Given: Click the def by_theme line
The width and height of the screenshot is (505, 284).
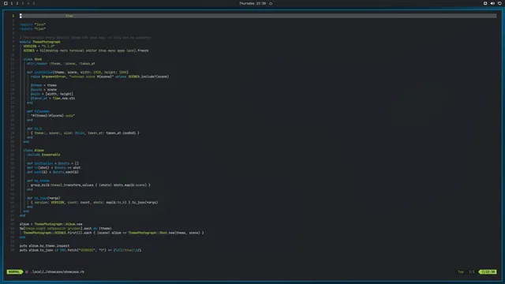Looking at the screenshot, I should (x=38, y=181).
